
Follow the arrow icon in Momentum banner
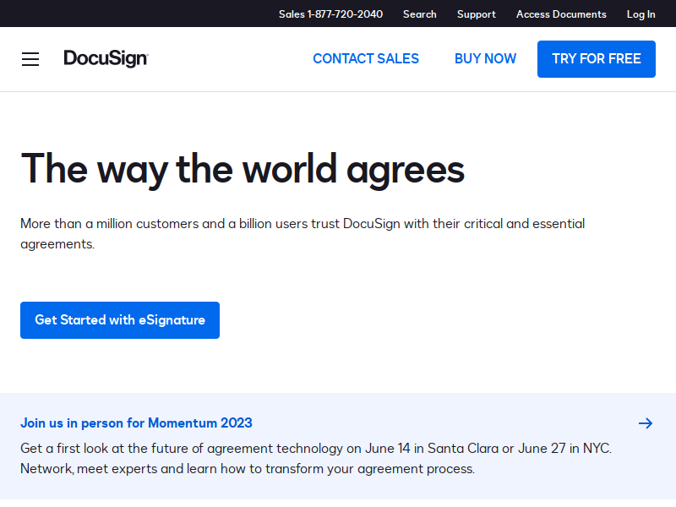[x=646, y=423]
